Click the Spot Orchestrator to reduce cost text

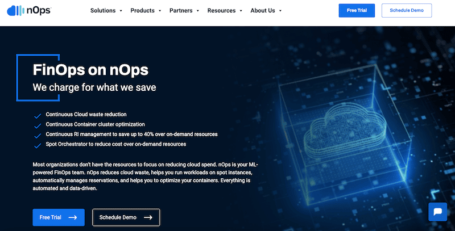(x=116, y=144)
